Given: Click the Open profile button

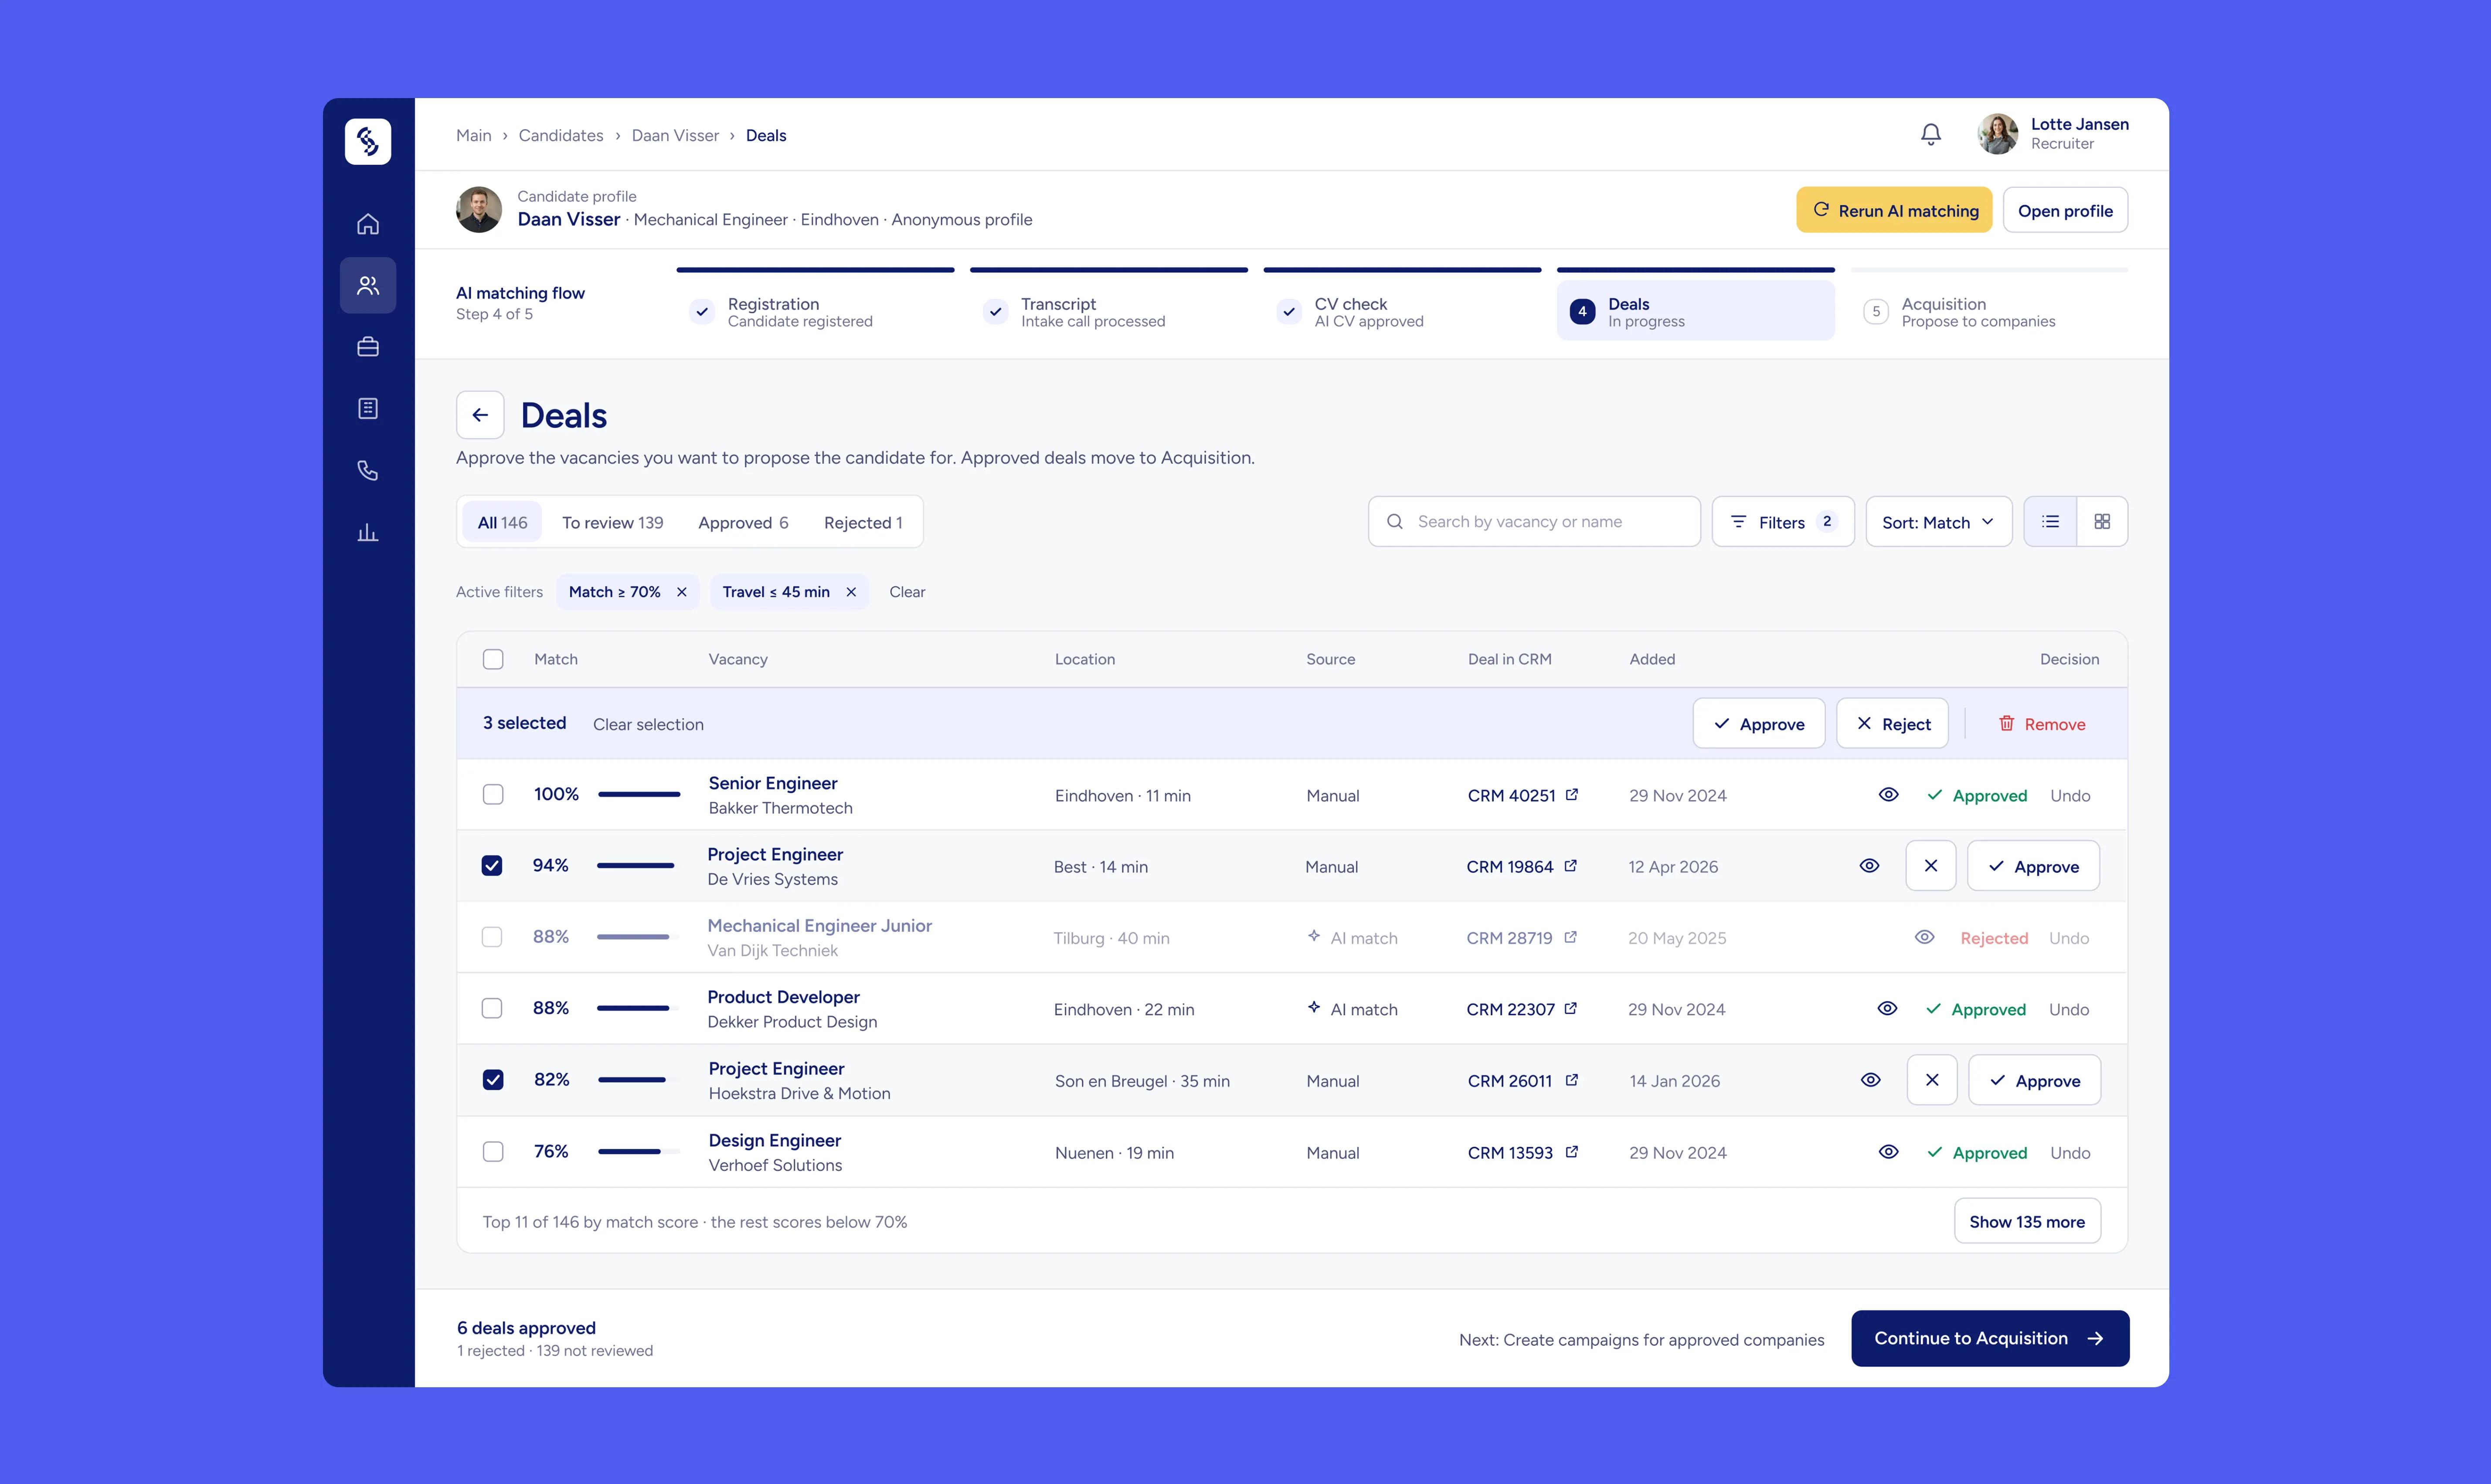Looking at the screenshot, I should point(2065,210).
